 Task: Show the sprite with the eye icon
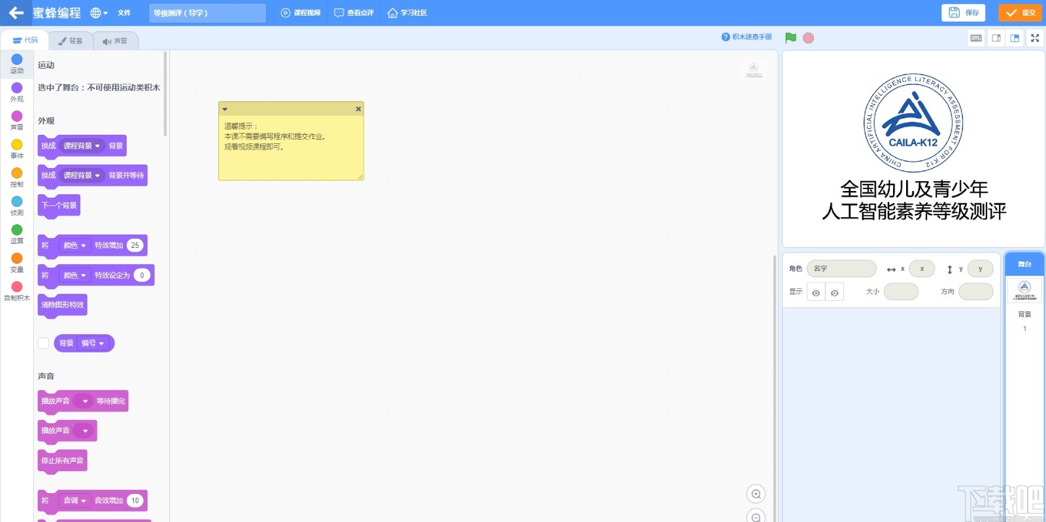(x=816, y=292)
